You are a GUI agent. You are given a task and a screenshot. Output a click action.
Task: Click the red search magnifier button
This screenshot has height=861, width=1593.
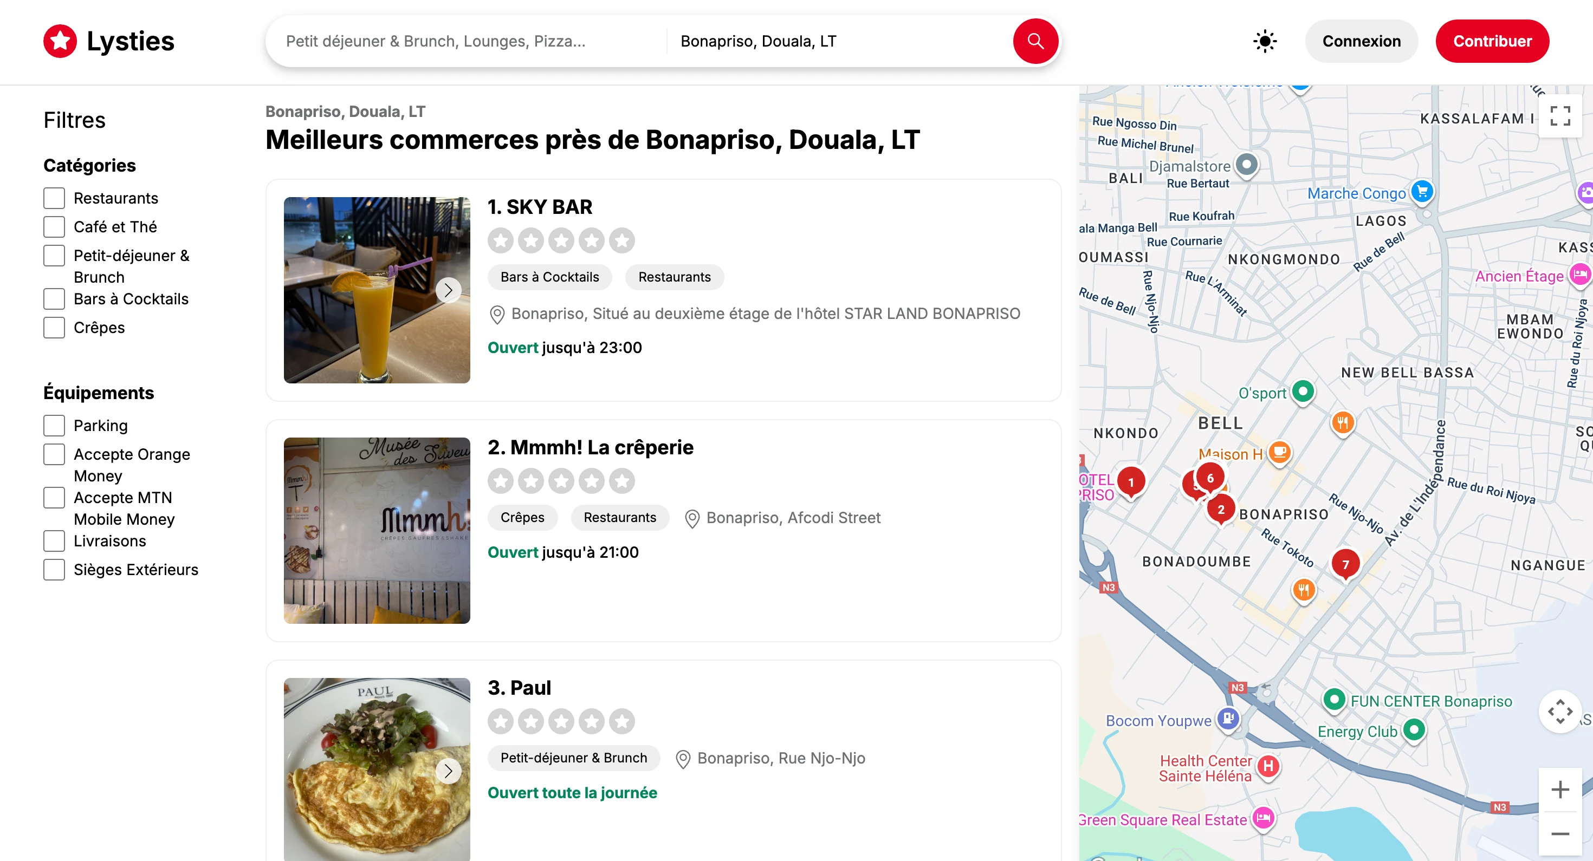point(1035,41)
